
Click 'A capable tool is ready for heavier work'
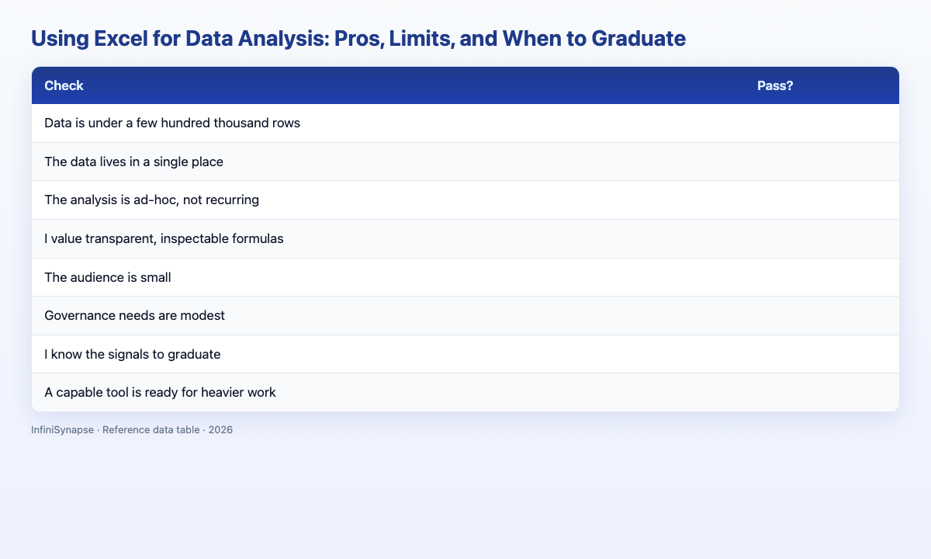pos(161,393)
